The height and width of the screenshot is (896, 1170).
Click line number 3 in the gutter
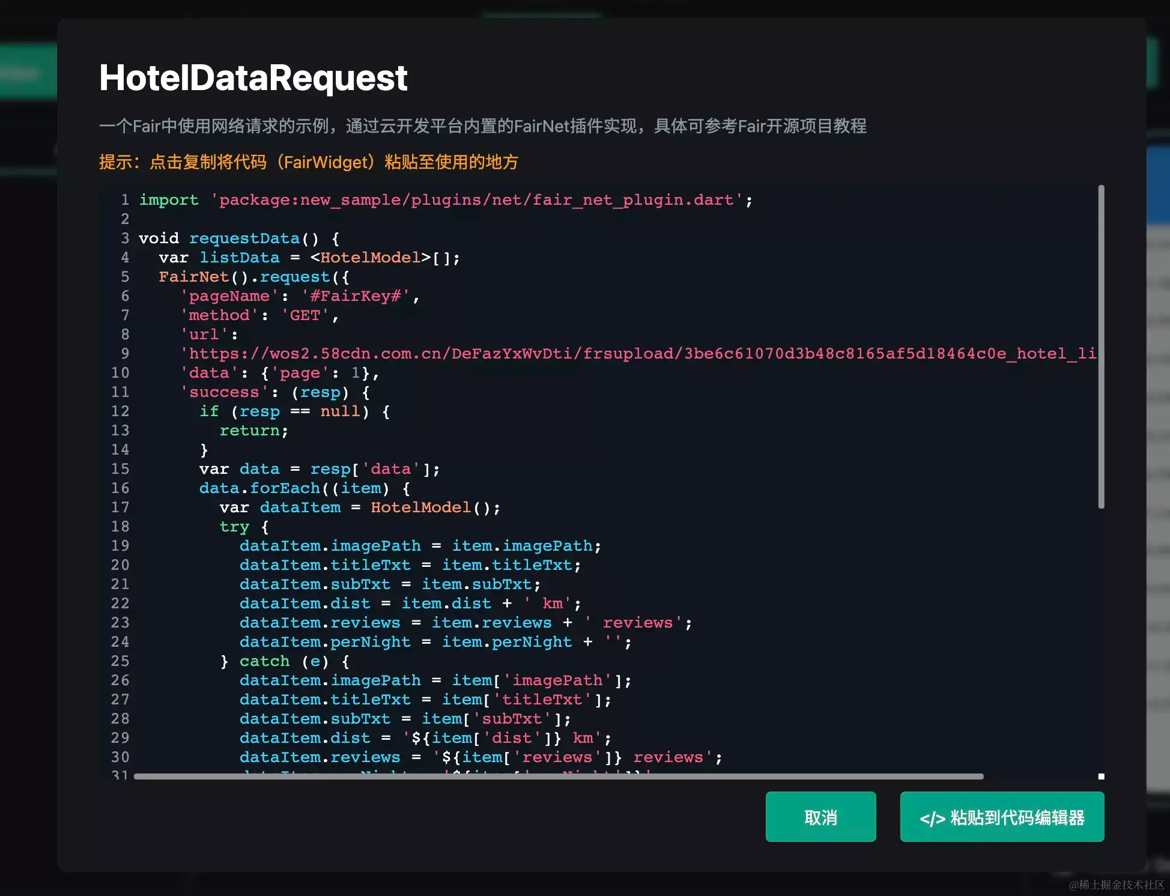tap(125, 238)
